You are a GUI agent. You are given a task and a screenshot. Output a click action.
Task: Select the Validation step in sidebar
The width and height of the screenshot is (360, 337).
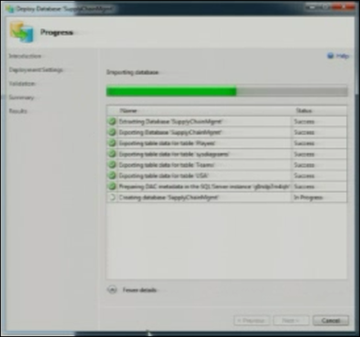(22, 83)
